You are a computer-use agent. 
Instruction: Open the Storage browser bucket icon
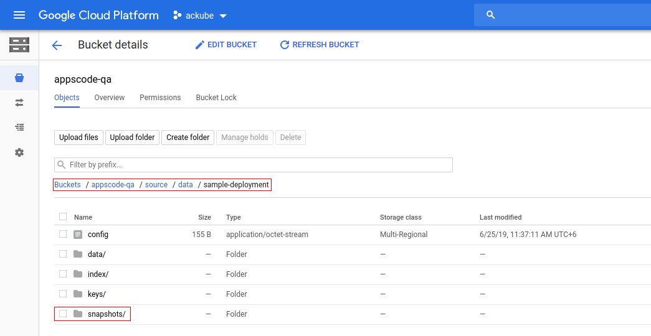click(19, 78)
